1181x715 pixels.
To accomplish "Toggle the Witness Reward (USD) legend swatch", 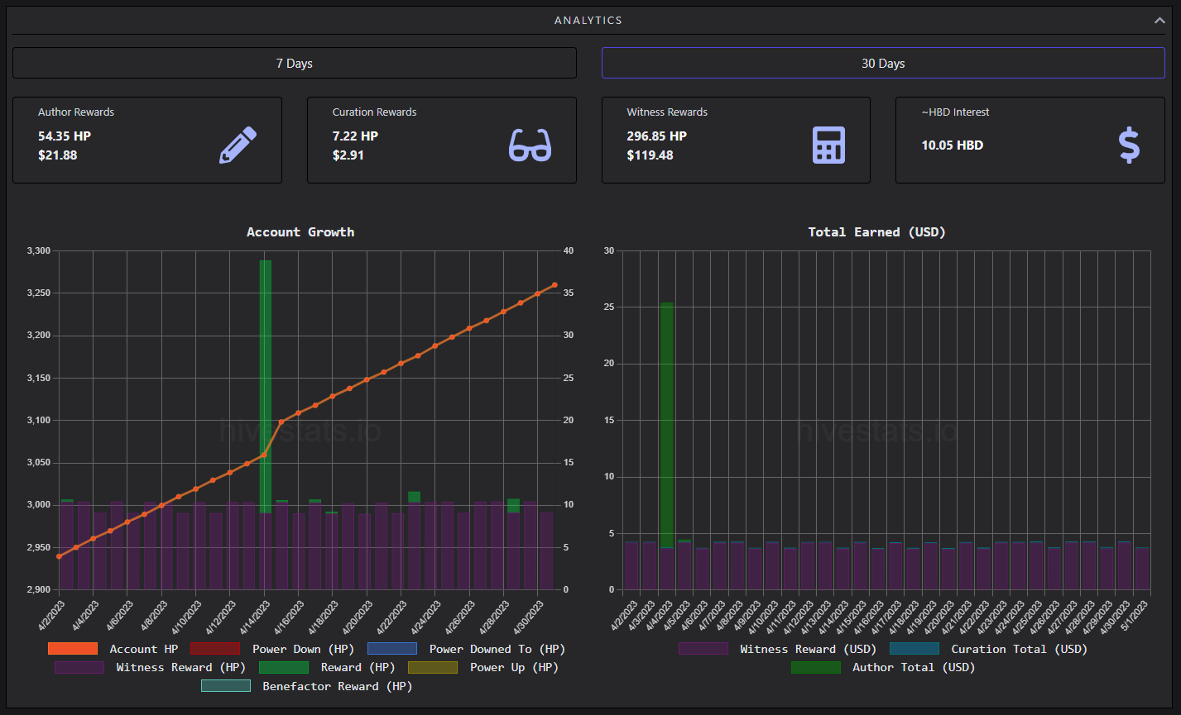I will (x=703, y=649).
